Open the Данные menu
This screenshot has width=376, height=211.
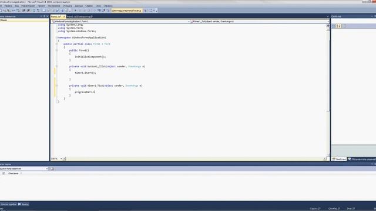[79, 6]
